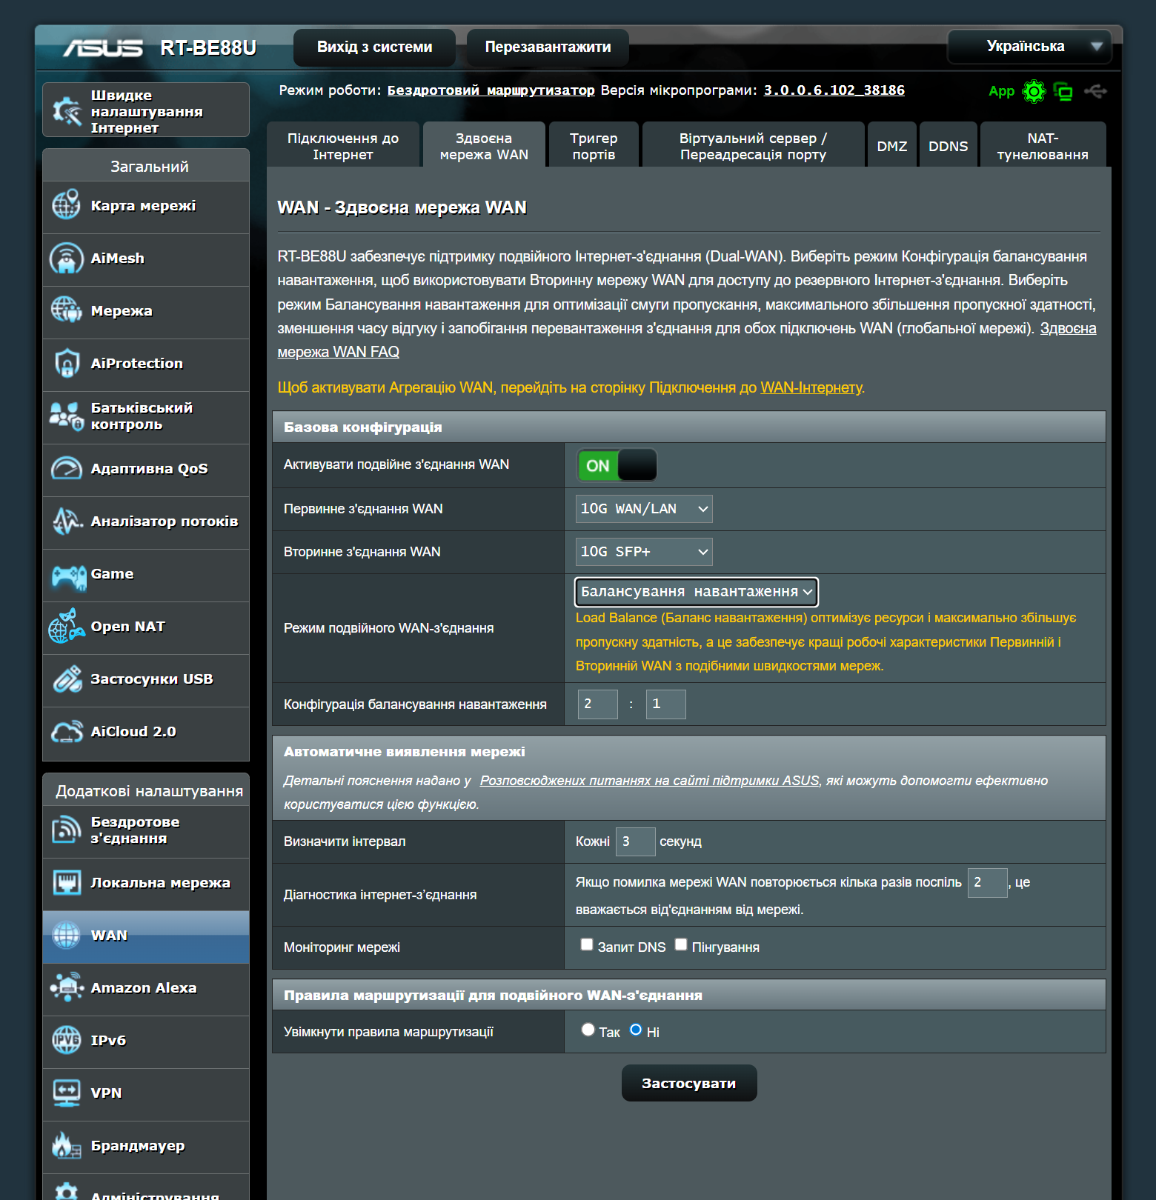Open Локальна мережа menu item
This screenshot has width=1156, height=1200.
click(x=146, y=883)
